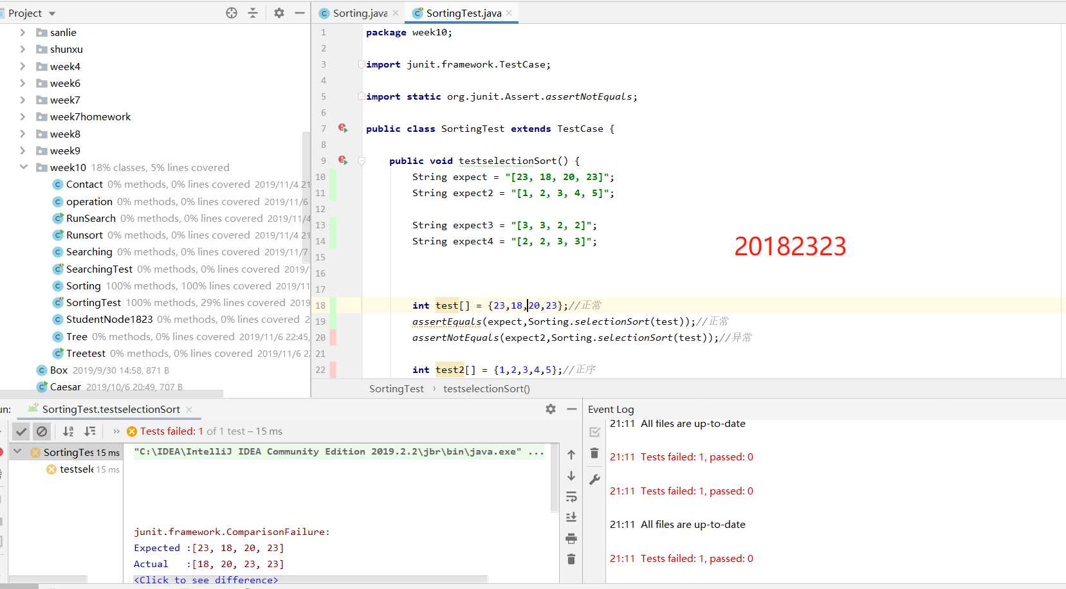
Task: Click run gutter icon beside testselectionSort method
Action: pyautogui.click(x=343, y=160)
